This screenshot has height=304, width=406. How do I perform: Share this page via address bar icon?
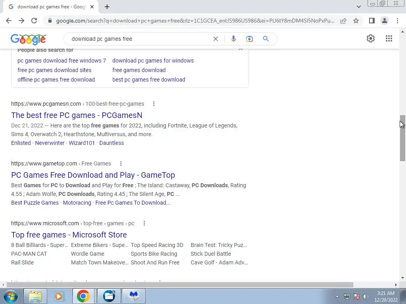tap(343, 21)
